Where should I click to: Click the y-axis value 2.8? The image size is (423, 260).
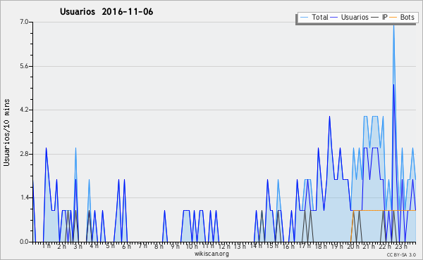pos(24,154)
